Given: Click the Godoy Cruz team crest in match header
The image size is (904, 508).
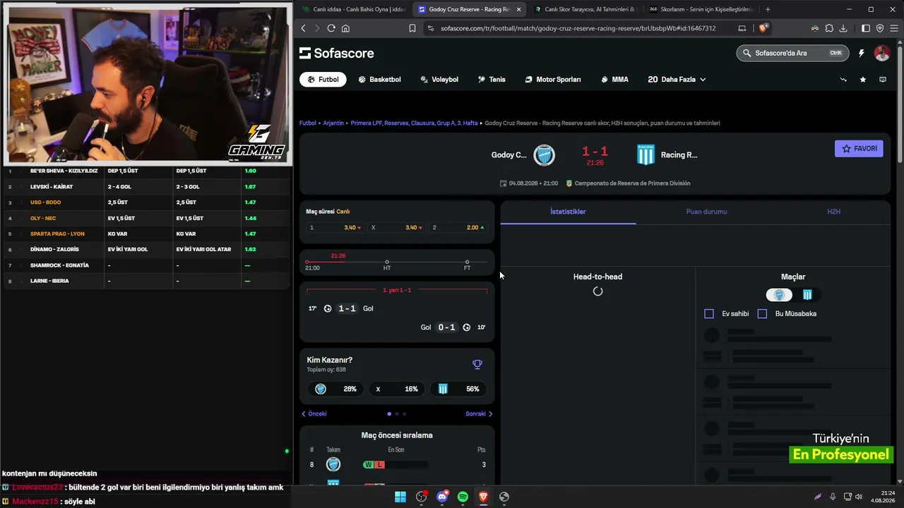Looking at the screenshot, I should [544, 155].
